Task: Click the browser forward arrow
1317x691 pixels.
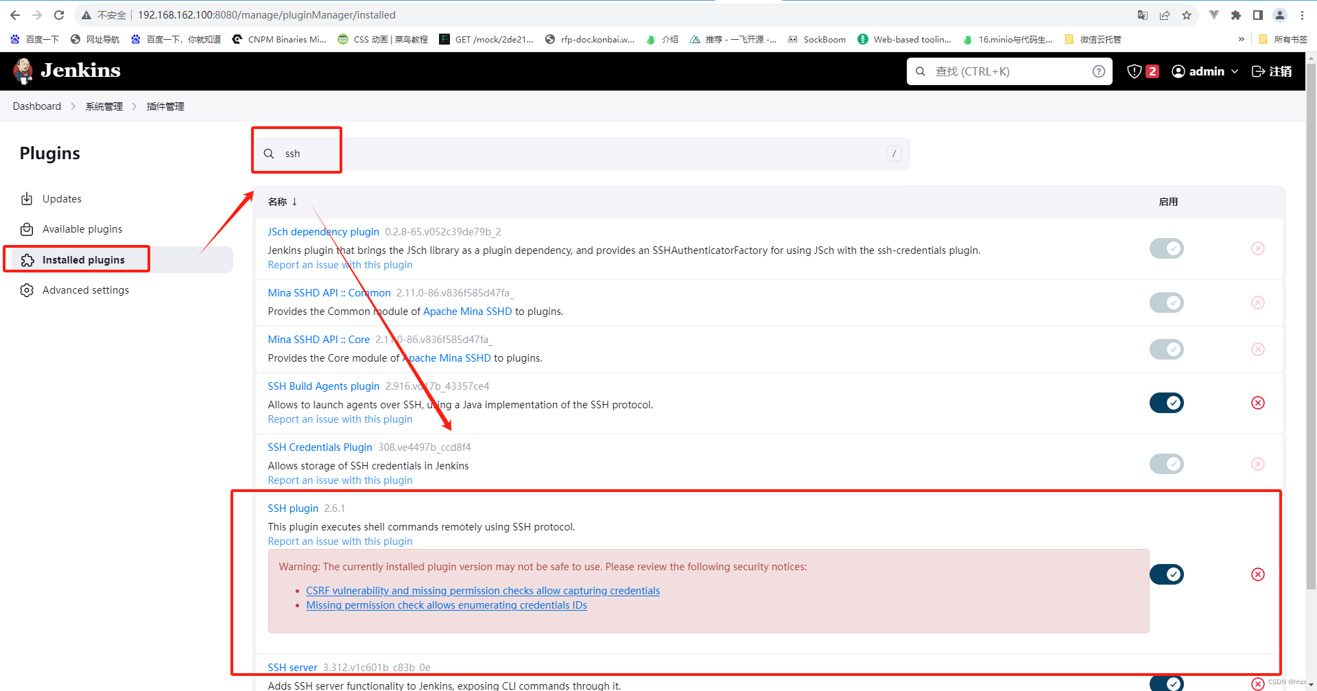Action: [37, 15]
